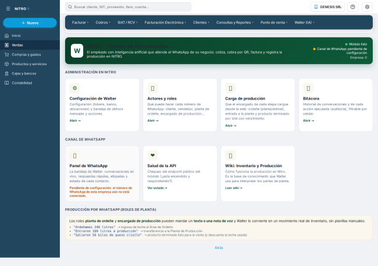Click the Carga de producción card icon
Screen dimensions: 378x266
click(x=230, y=88)
